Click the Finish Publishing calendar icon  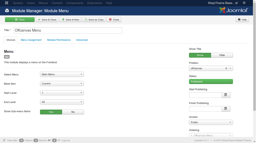point(226,109)
